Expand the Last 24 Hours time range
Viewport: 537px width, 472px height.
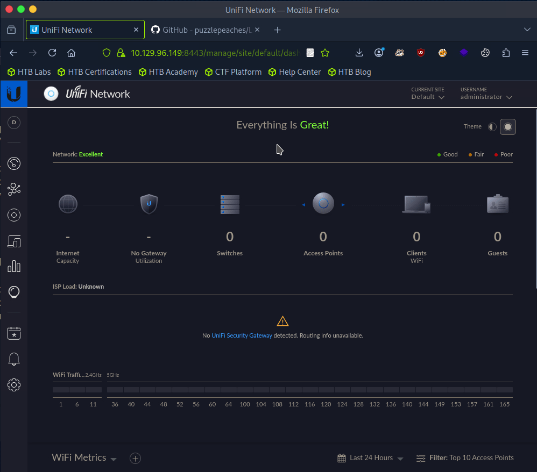pos(370,458)
